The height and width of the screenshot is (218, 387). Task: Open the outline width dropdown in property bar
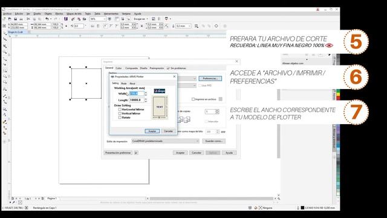pyautogui.click(x=189, y=26)
